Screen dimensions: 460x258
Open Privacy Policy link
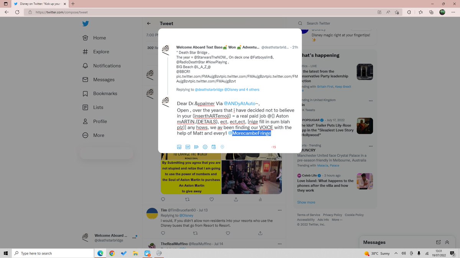[x=332, y=215]
